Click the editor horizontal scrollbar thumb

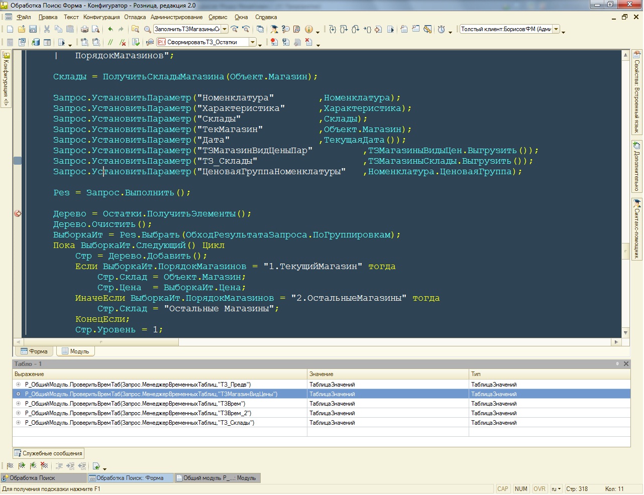pos(101,342)
